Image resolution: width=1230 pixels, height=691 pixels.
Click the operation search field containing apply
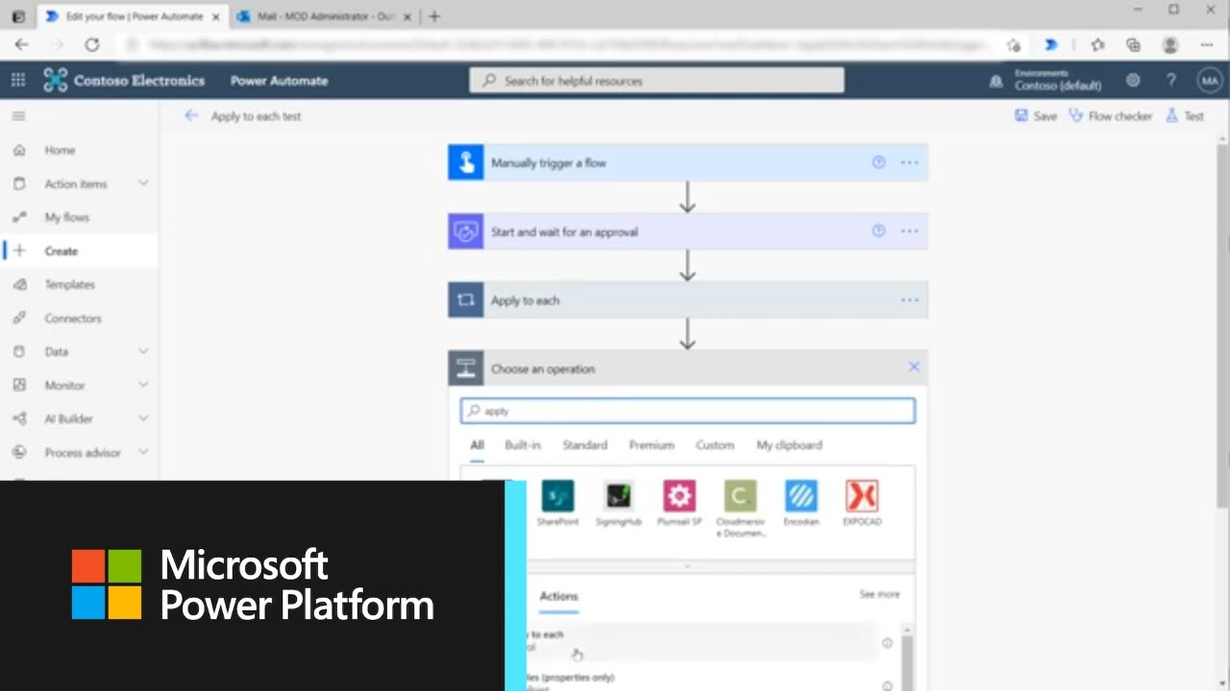pos(687,411)
